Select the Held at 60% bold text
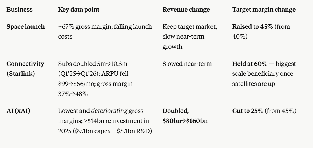 250,64
